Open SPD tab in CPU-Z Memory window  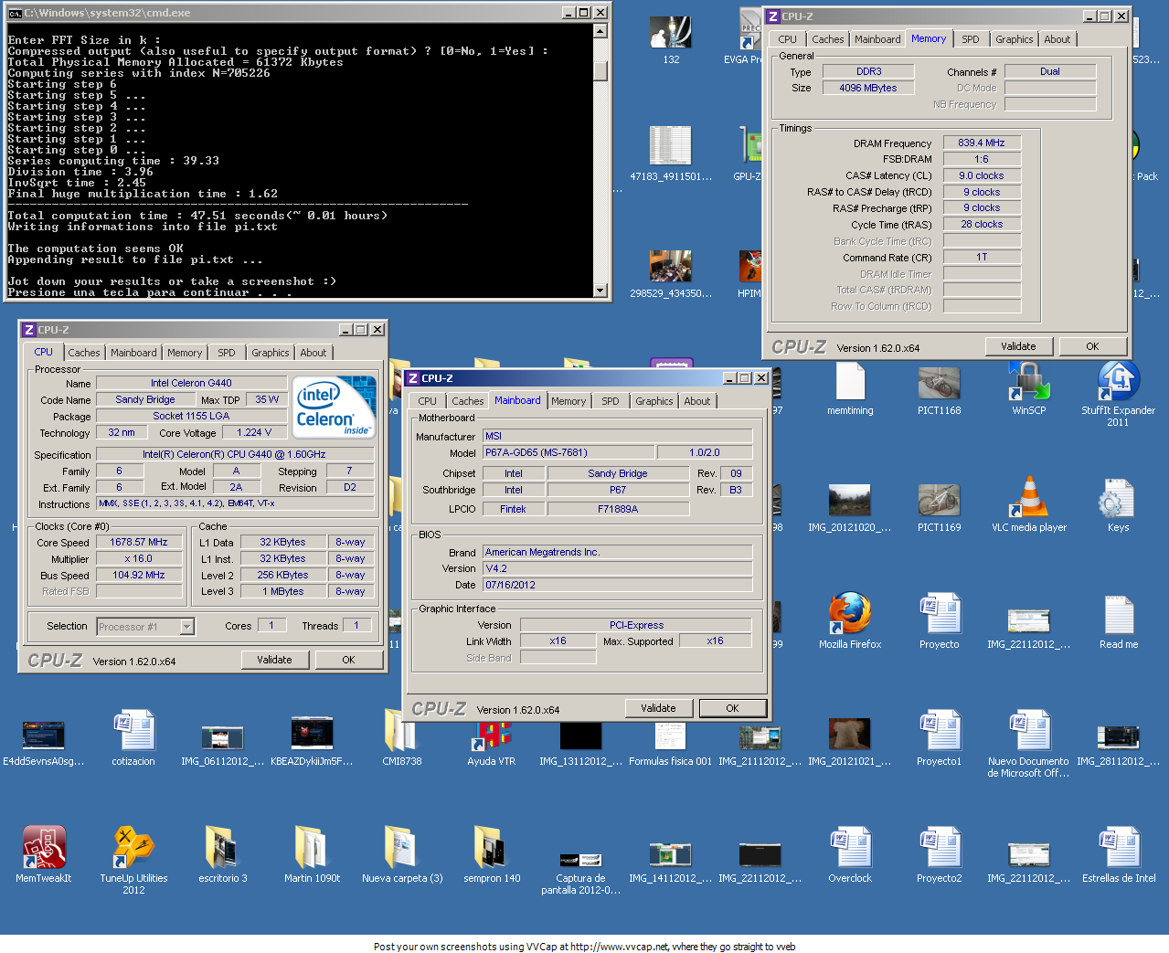coord(971,39)
